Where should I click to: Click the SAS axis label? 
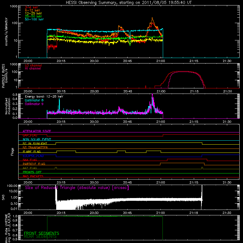3,197
